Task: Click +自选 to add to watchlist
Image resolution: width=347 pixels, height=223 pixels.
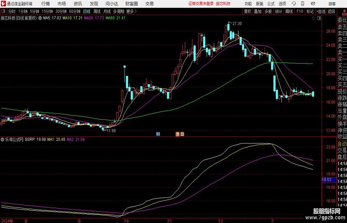Action: click(321, 11)
